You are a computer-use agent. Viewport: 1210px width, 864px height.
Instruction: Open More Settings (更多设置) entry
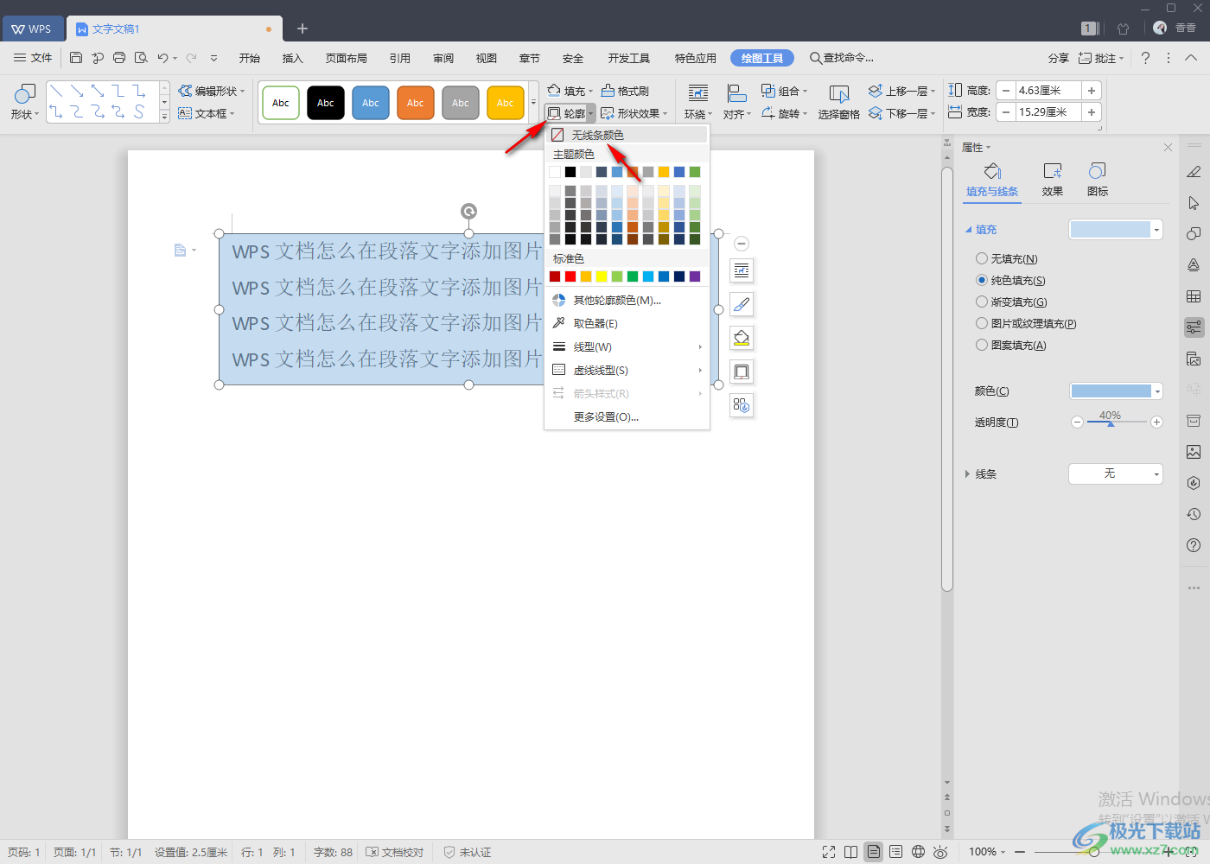tap(627, 416)
